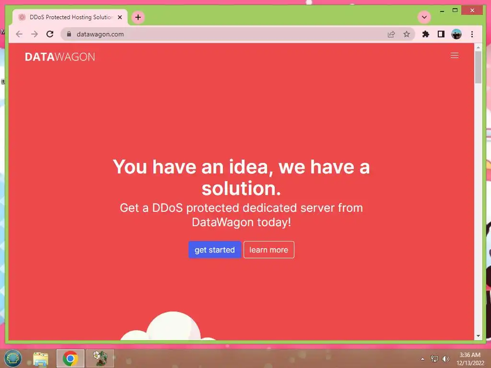Open Chrome three-dot menu
This screenshot has width=491, height=368.
[472, 34]
